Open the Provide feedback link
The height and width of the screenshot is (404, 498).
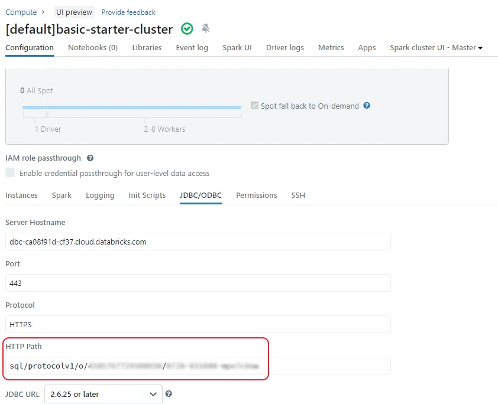pyautogui.click(x=128, y=12)
